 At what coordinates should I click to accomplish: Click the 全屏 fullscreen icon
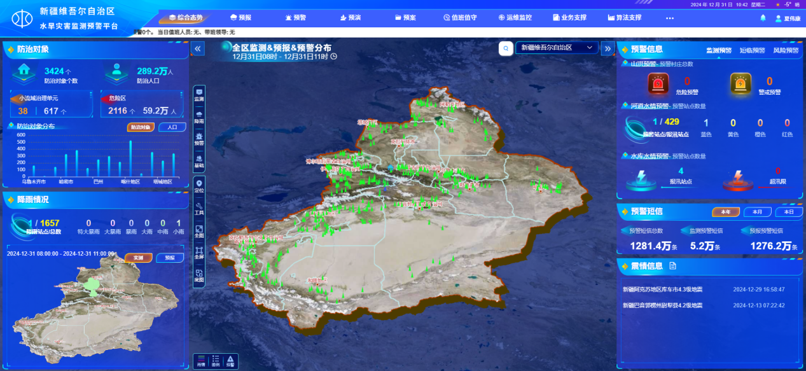(199, 253)
